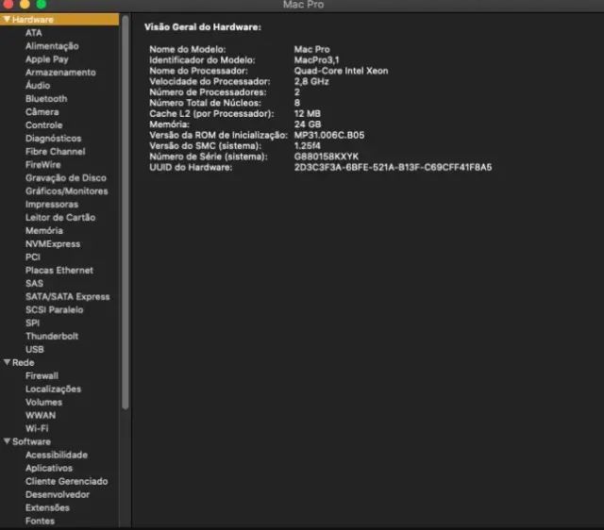Zoom window with the green button

click(x=42, y=4)
